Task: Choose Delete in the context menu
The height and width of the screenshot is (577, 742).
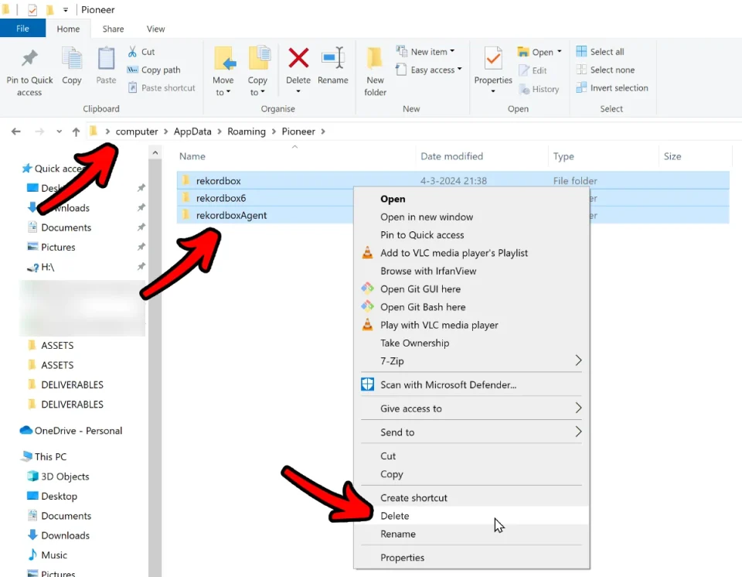Action: [471, 516]
